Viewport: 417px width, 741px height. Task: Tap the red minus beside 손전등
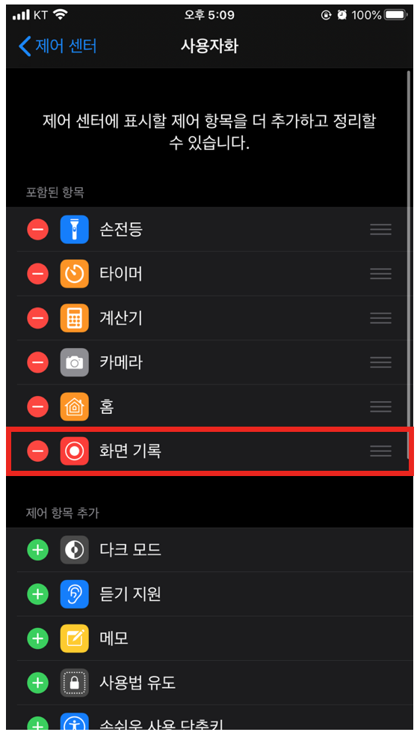(x=37, y=230)
